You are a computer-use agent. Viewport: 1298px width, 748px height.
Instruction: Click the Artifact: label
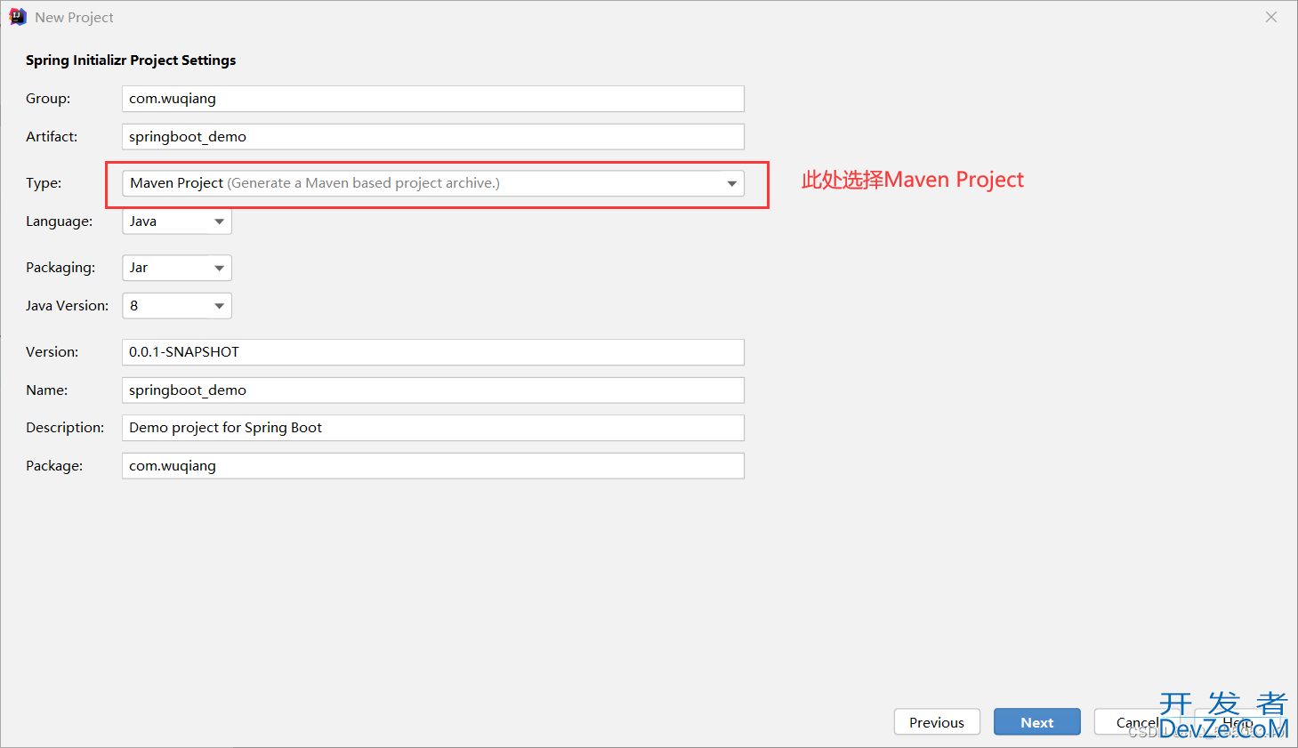click(x=52, y=137)
